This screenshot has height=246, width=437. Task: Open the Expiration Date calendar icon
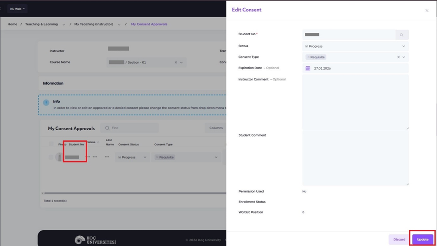tap(308, 68)
